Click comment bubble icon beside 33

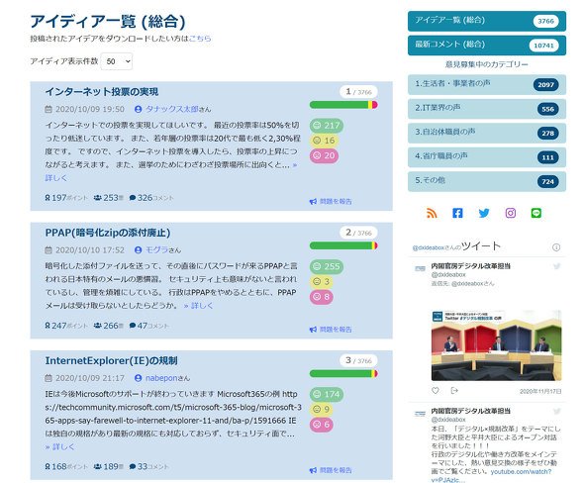(133, 466)
